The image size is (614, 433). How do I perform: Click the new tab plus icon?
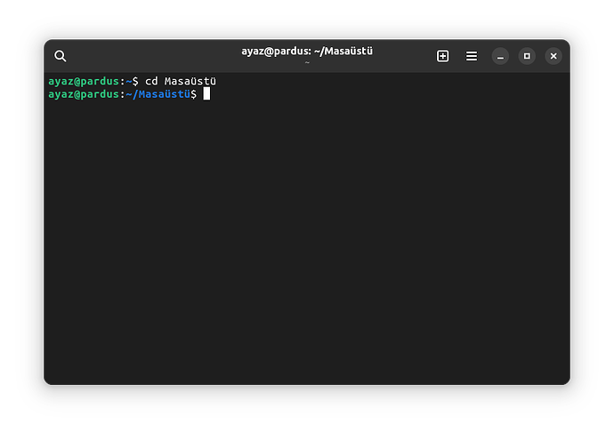(442, 56)
